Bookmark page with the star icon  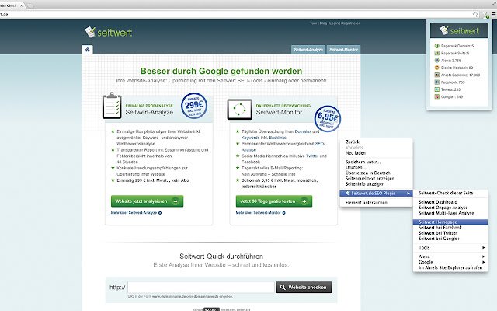click(475, 14)
